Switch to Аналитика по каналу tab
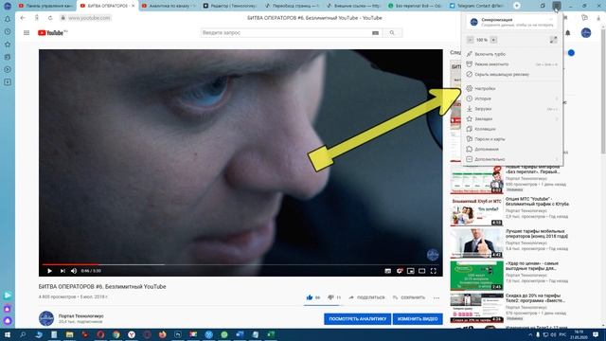The image size is (606, 341). pyautogui.click(x=169, y=6)
